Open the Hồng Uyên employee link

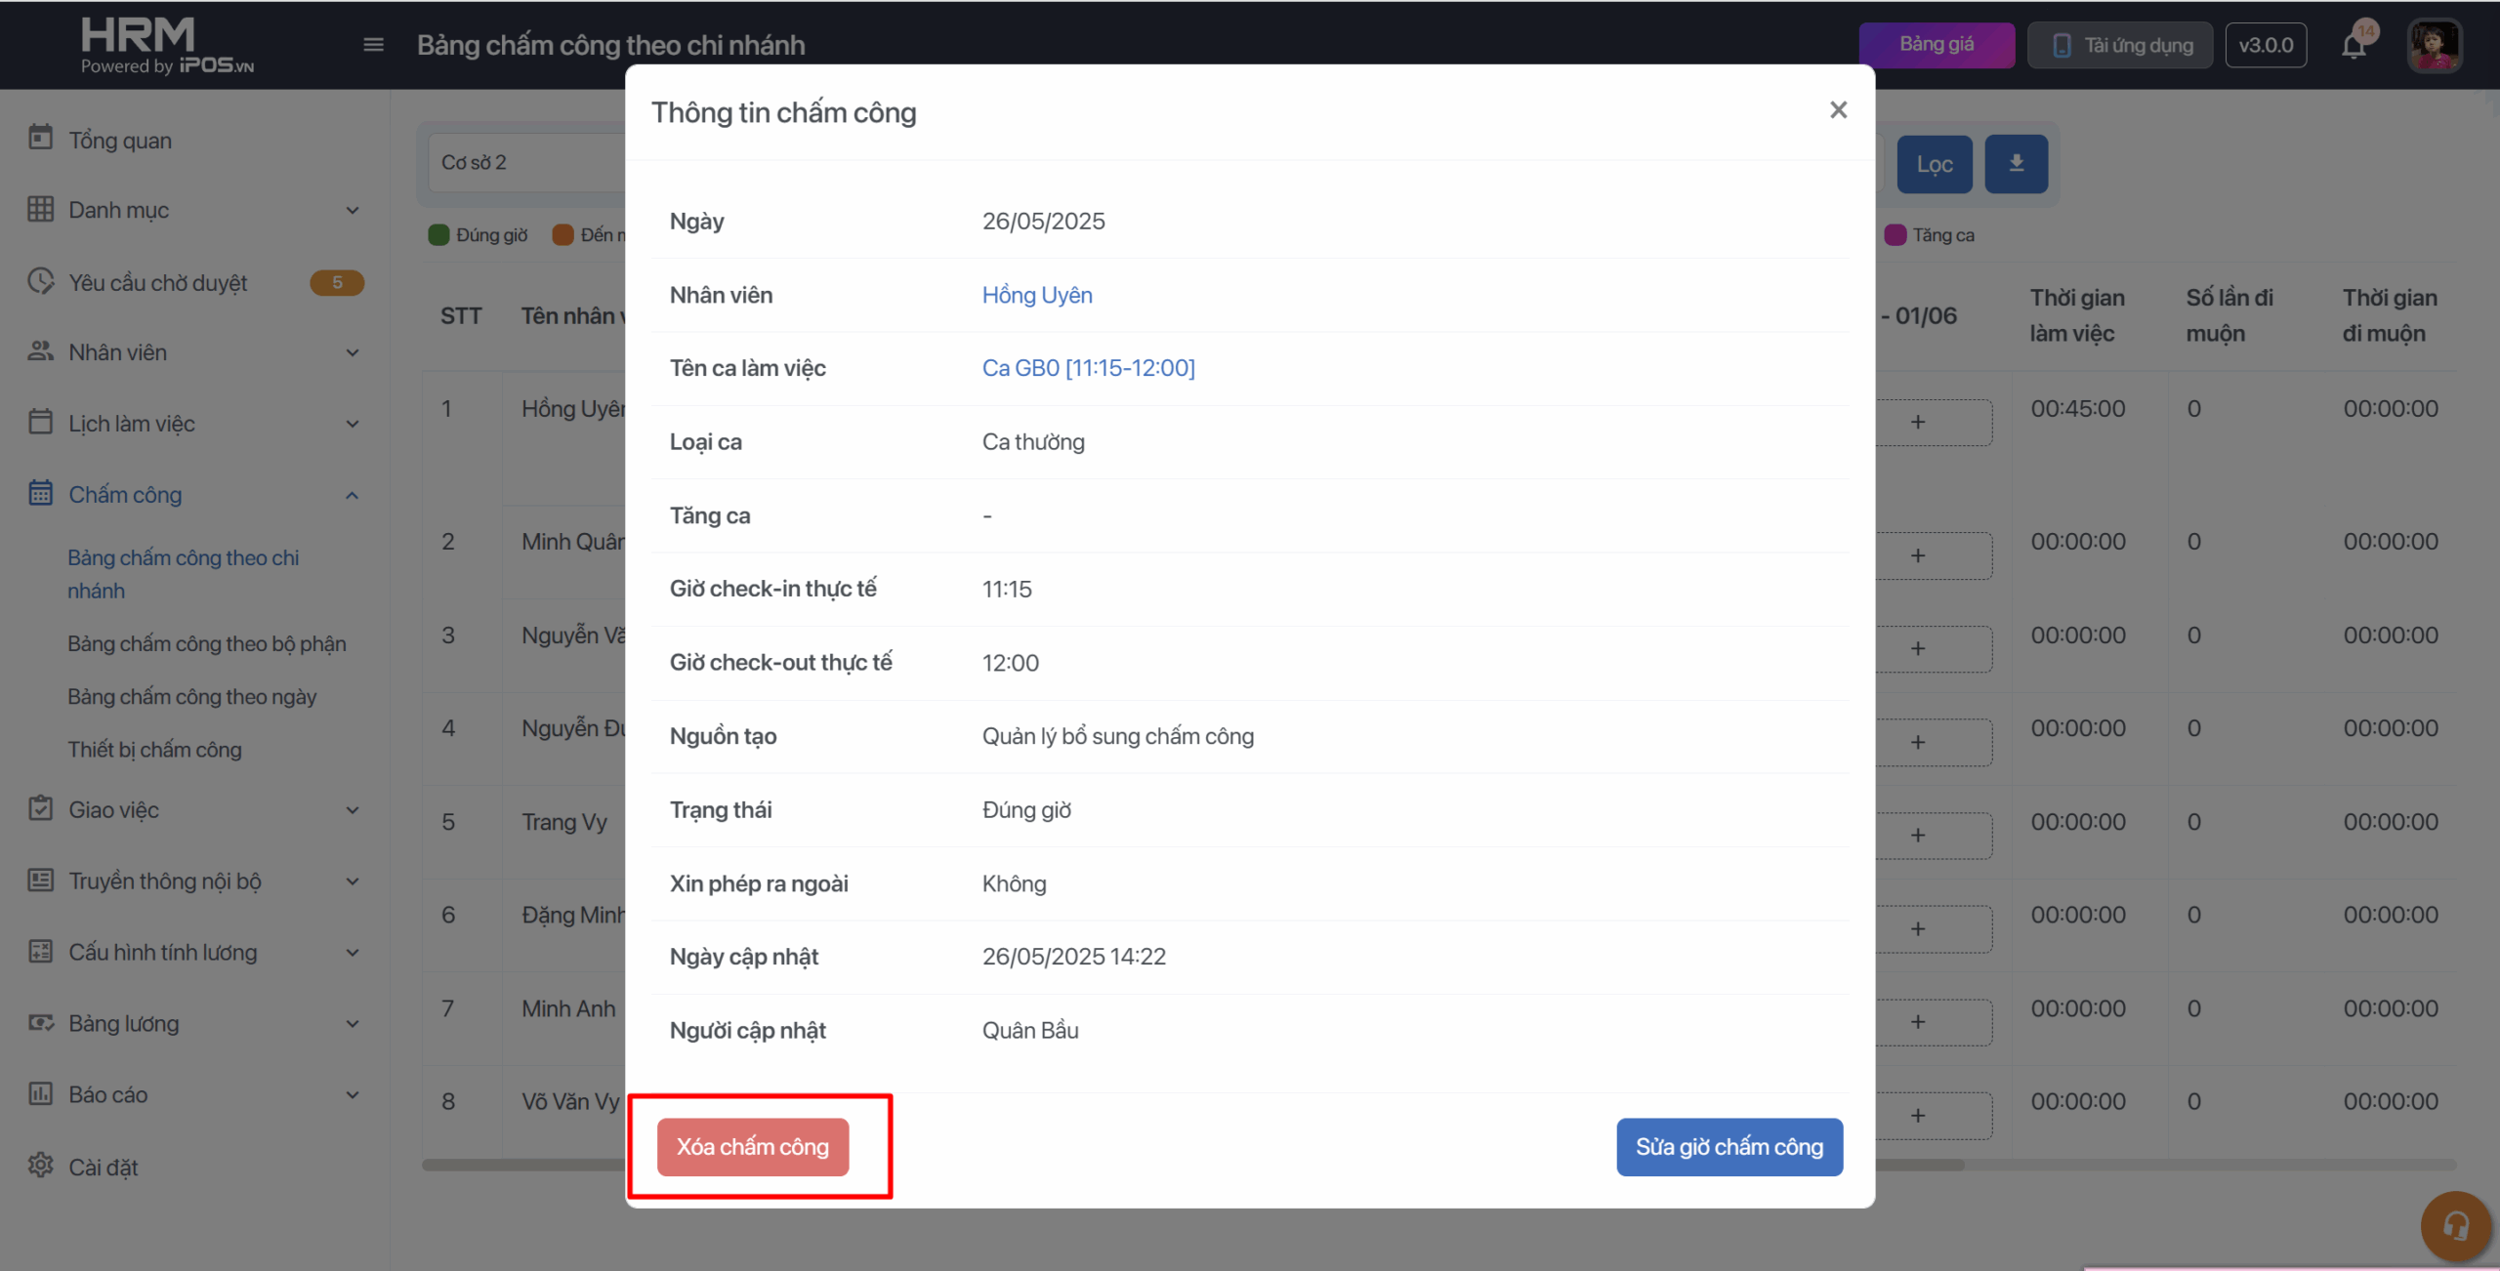tap(1036, 295)
